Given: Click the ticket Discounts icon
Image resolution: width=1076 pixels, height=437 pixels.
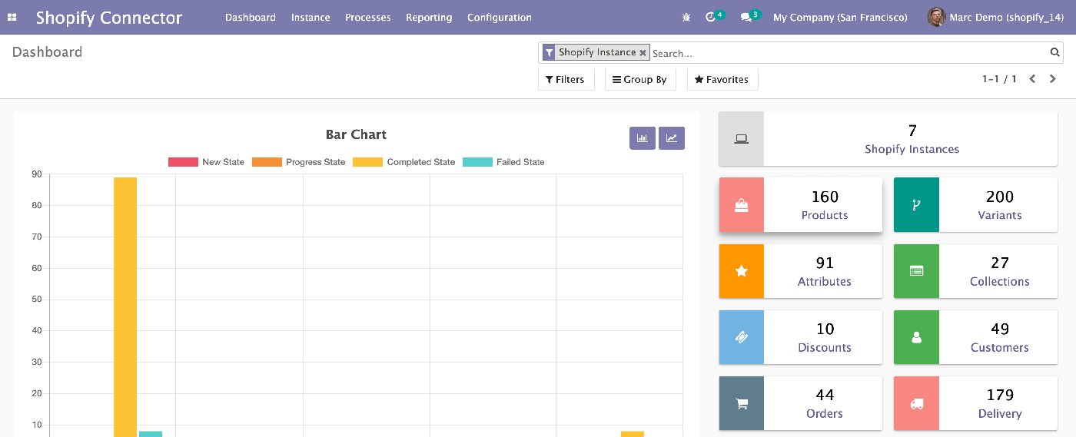Looking at the screenshot, I should pyautogui.click(x=742, y=337).
